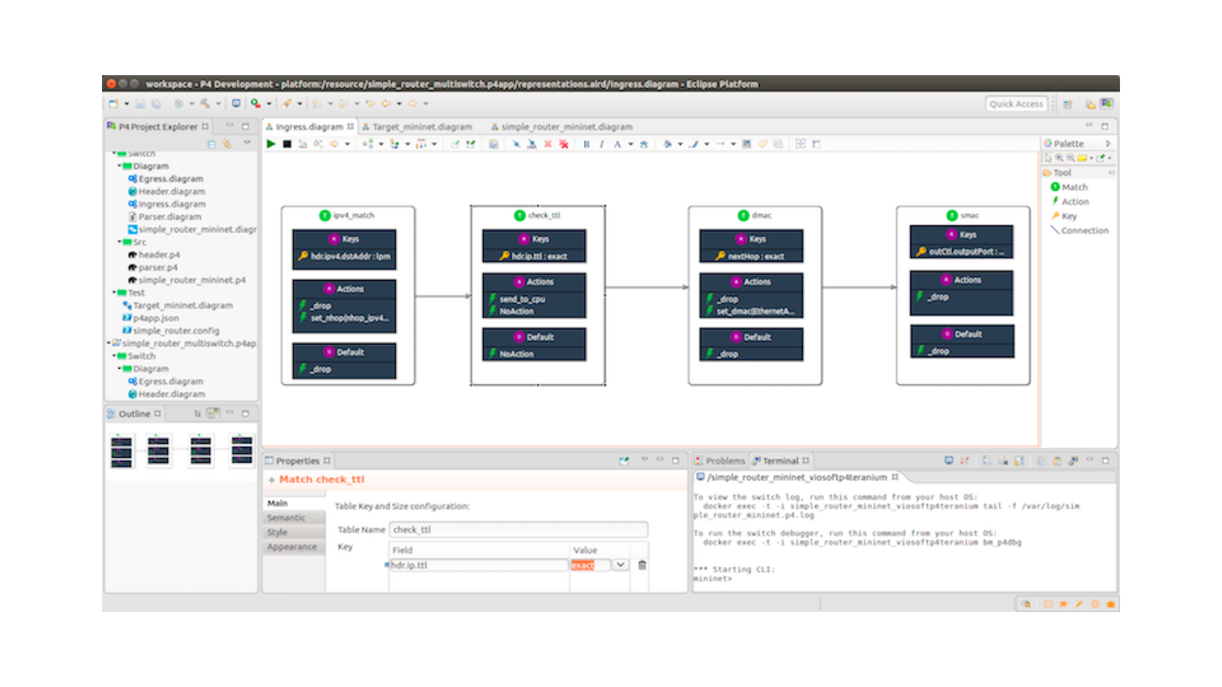Toggle Link with Editor in P4 Project Explorer

coord(227,144)
